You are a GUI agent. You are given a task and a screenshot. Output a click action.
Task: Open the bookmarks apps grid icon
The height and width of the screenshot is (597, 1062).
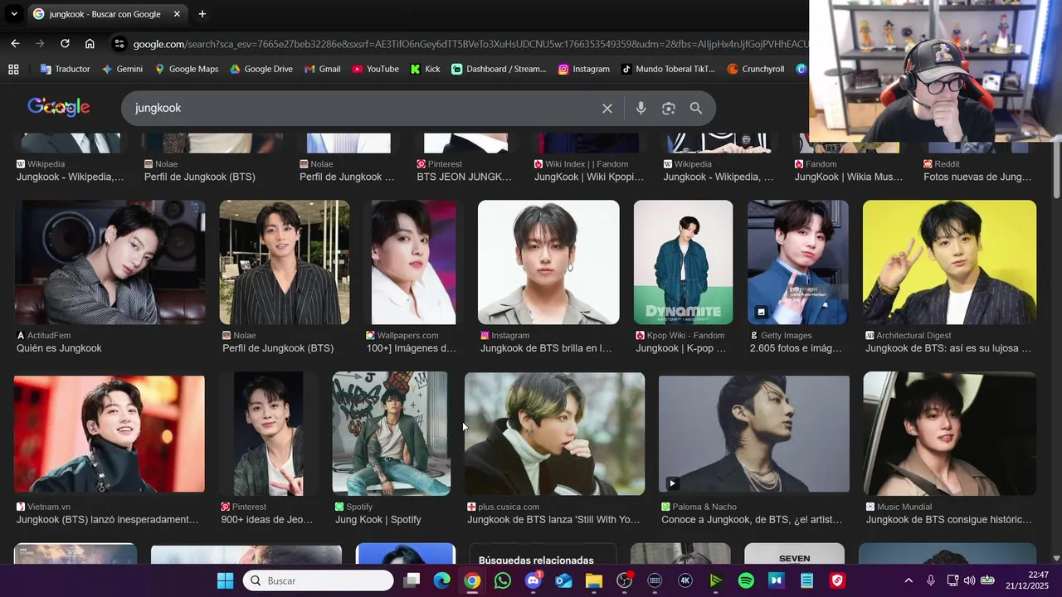(x=13, y=69)
